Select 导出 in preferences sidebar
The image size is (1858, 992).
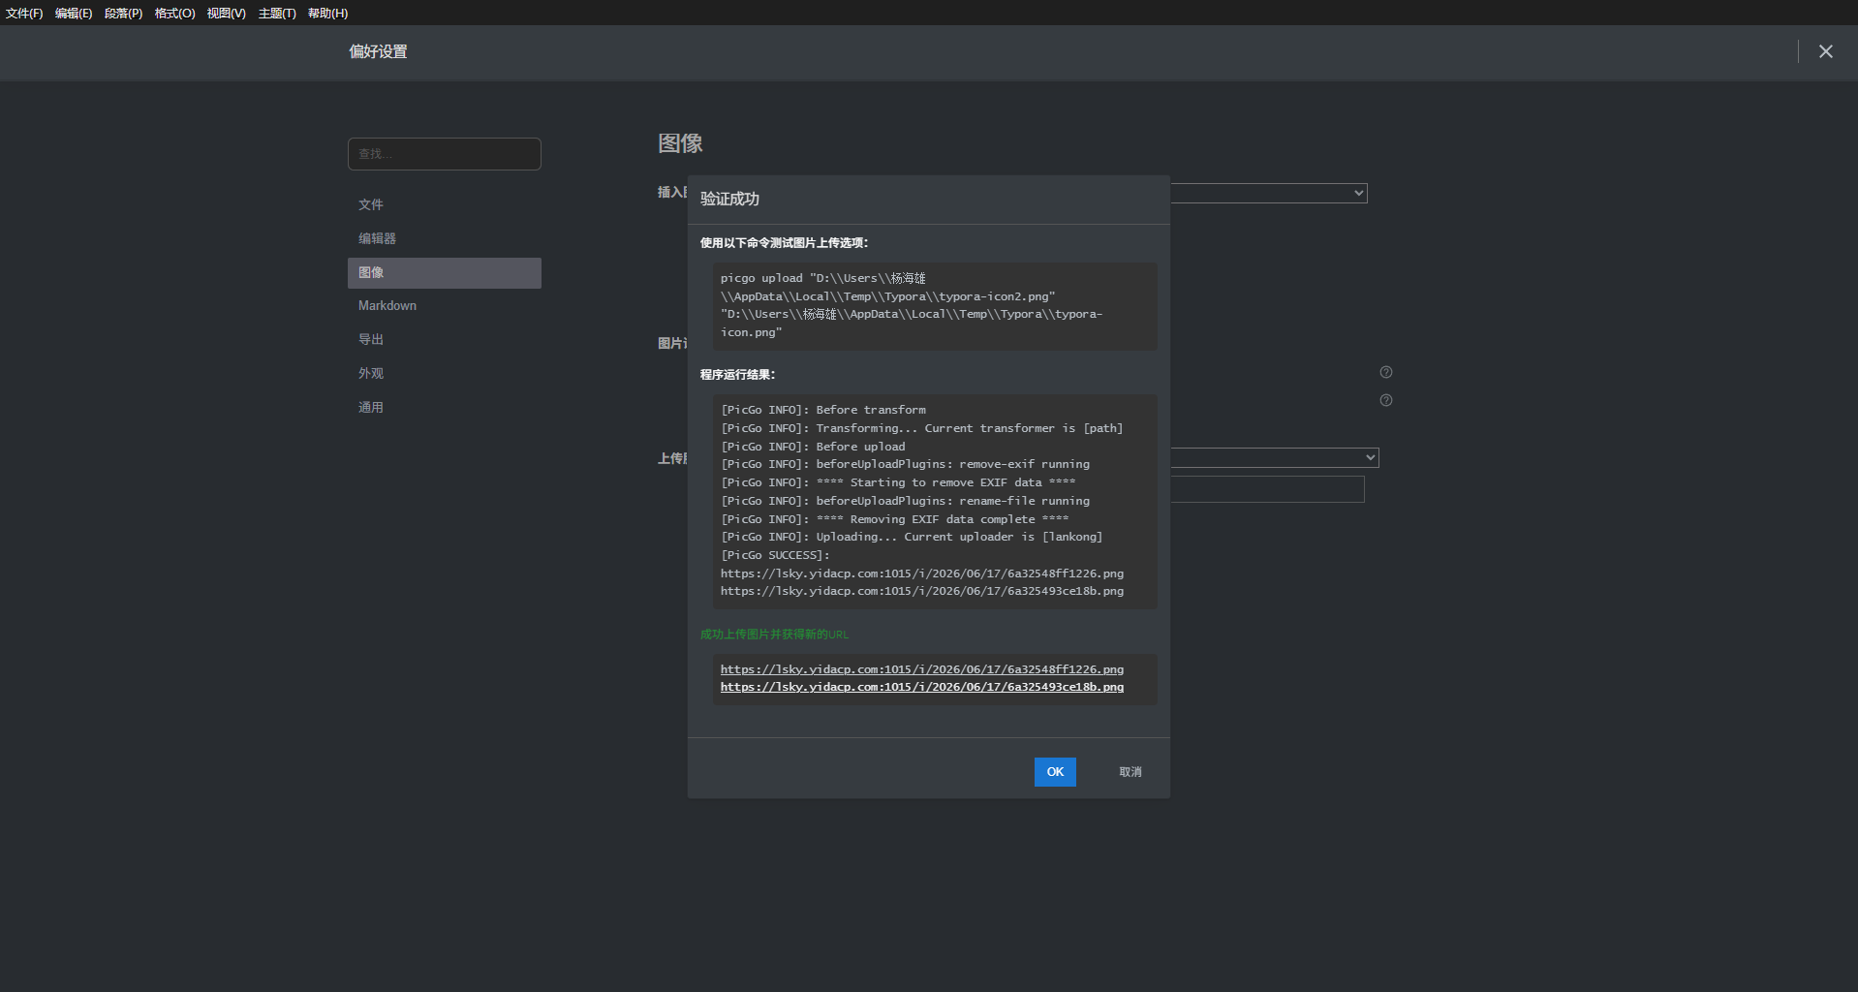445,339
